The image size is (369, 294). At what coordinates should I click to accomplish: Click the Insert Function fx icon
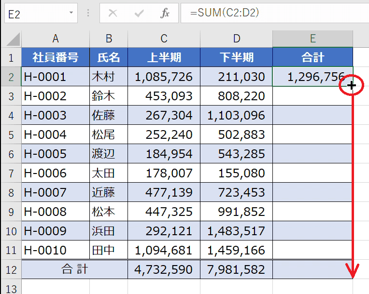pyautogui.click(x=165, y=13)
